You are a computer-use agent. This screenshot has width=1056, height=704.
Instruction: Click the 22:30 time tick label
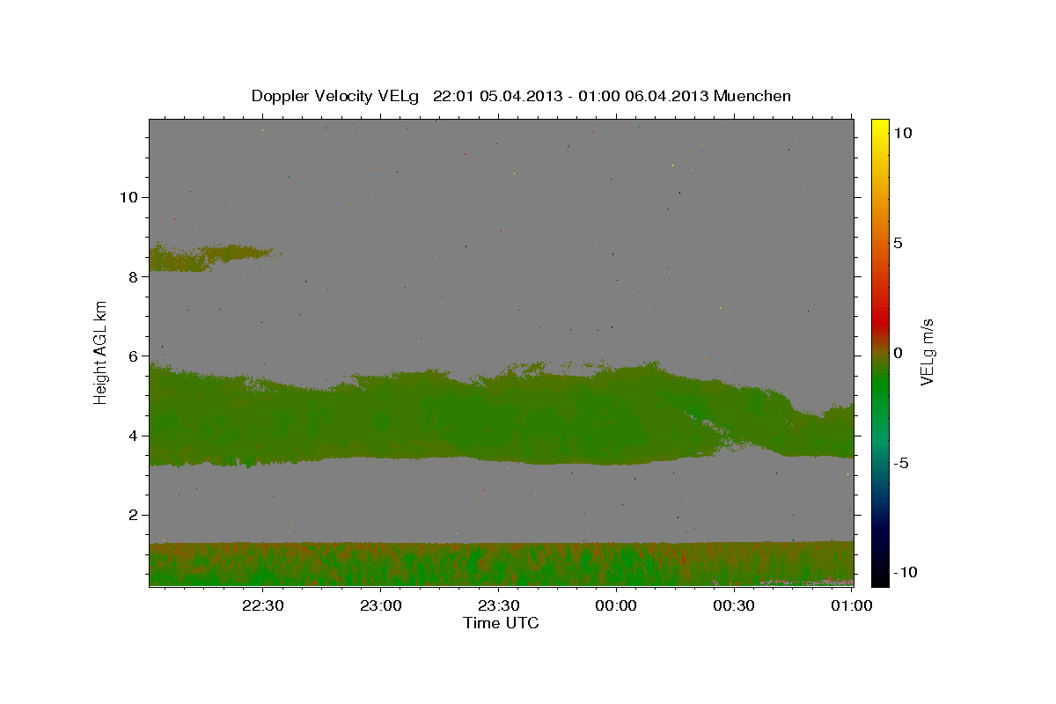point(262,606)
